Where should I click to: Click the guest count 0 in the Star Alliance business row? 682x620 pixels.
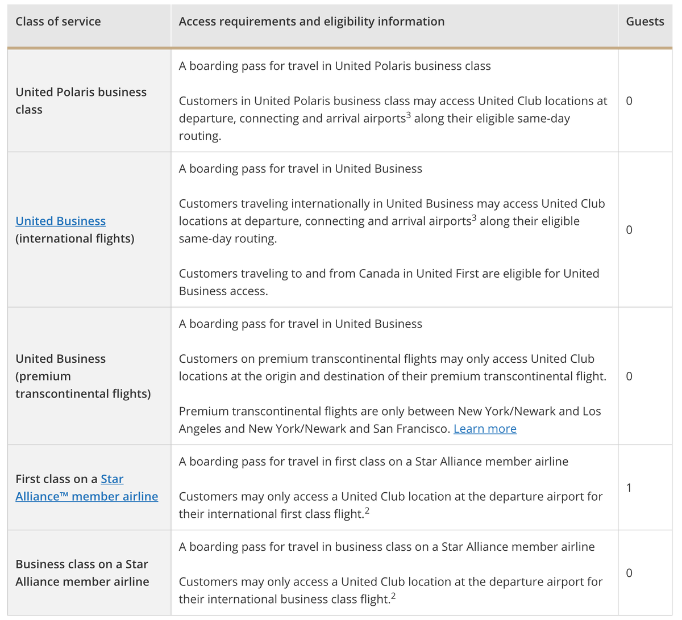(x=629, y=572)
